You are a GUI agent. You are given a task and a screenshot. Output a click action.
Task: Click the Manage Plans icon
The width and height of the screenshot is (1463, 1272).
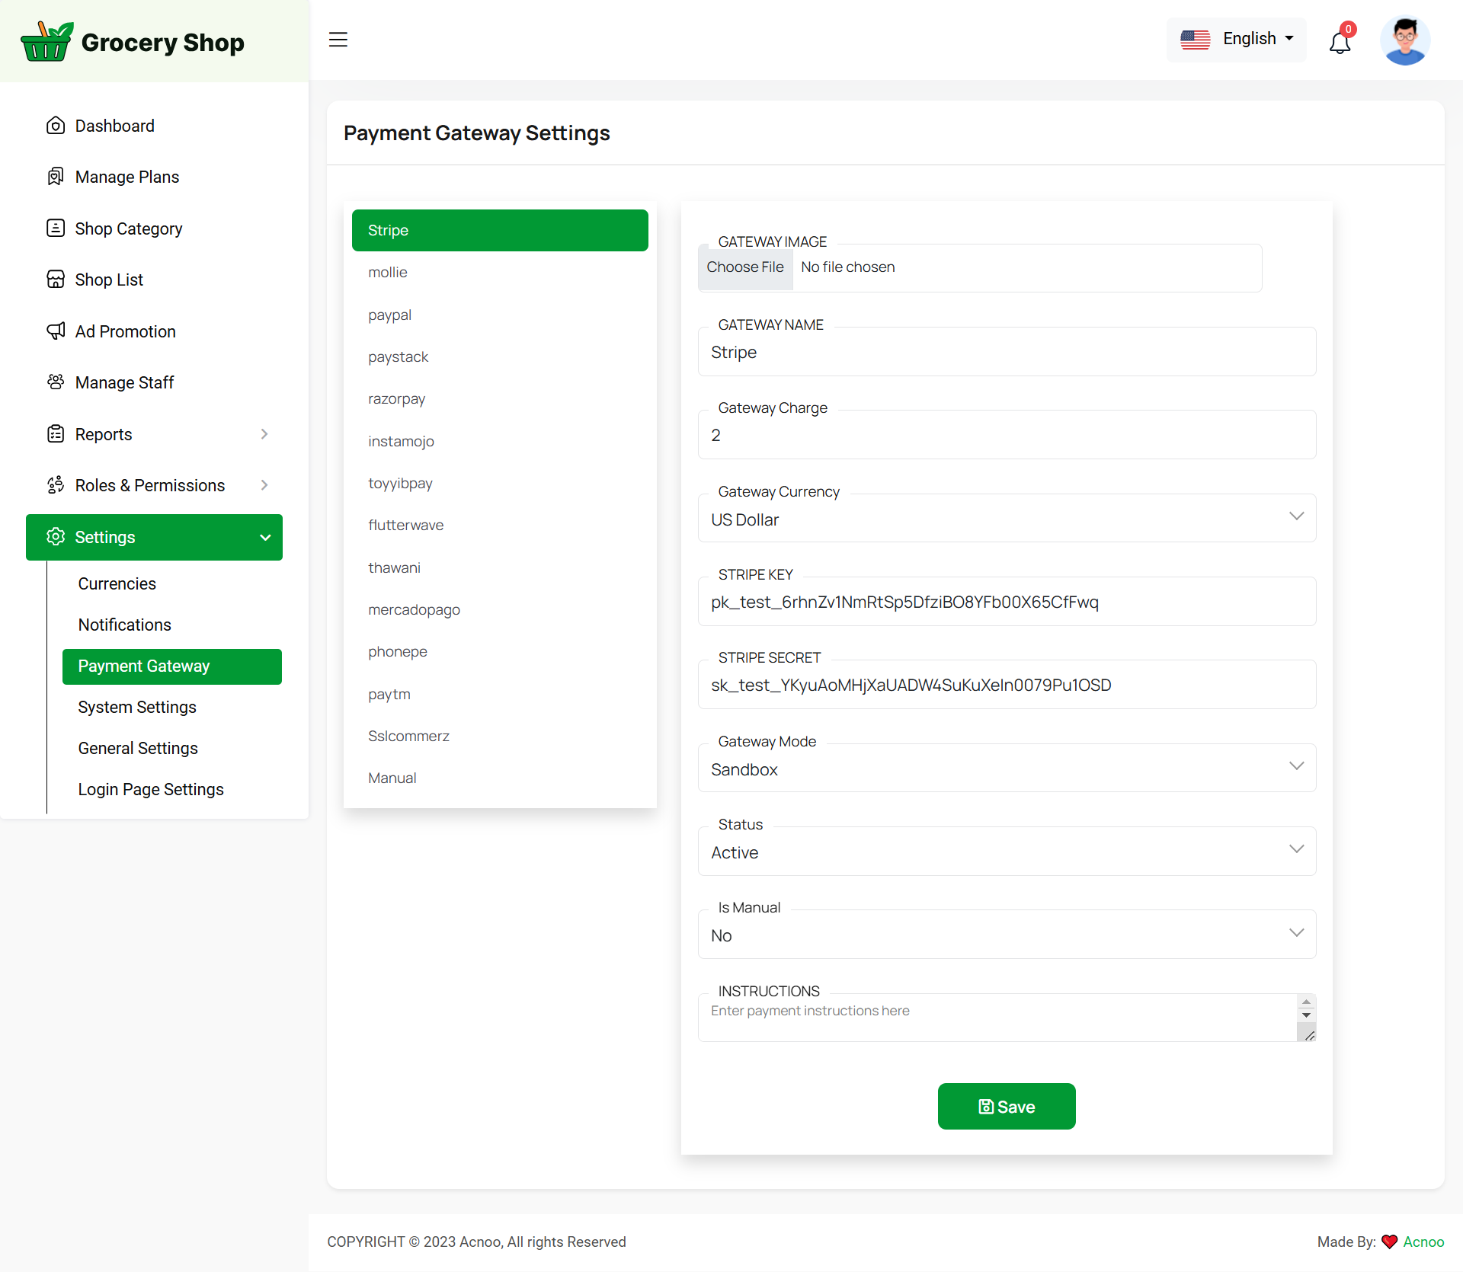[x=56, y=177]
